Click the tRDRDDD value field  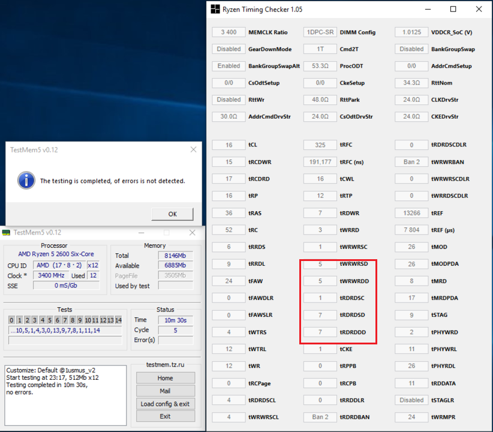(320, 332)
